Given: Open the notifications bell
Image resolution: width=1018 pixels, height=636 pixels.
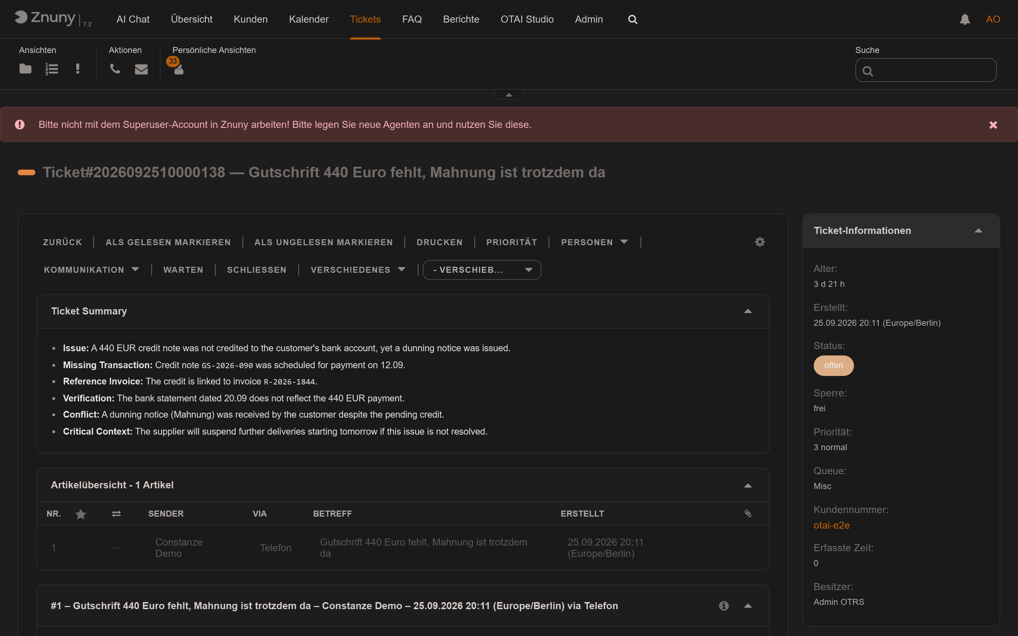Looking at the screenshot, I should 965,19.
